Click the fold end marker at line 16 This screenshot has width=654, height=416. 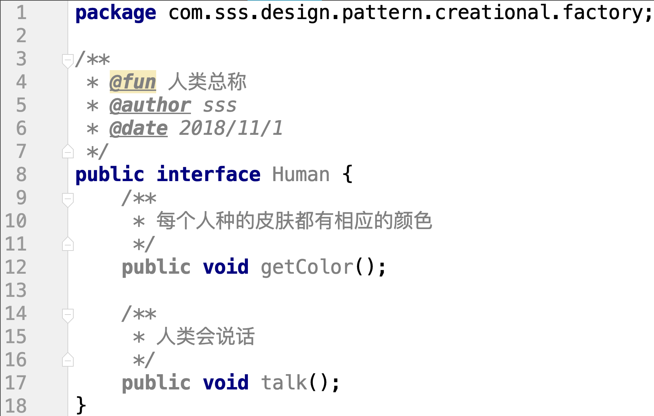point(68,360)
